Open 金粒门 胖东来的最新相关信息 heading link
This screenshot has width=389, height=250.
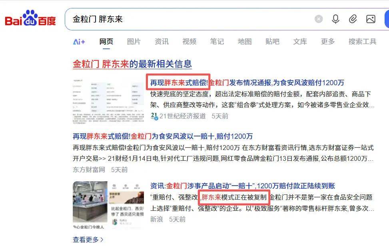(132, 64)
